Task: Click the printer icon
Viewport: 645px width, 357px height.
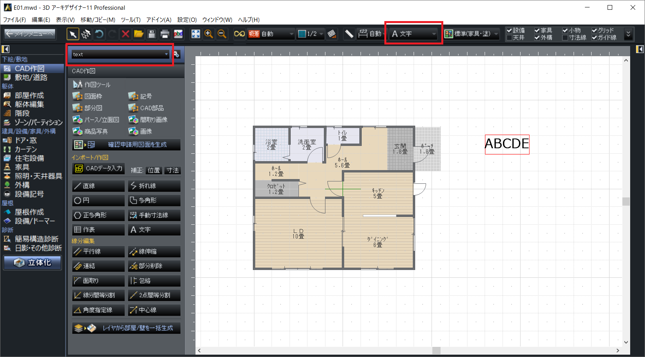Action: pos(165,34)
